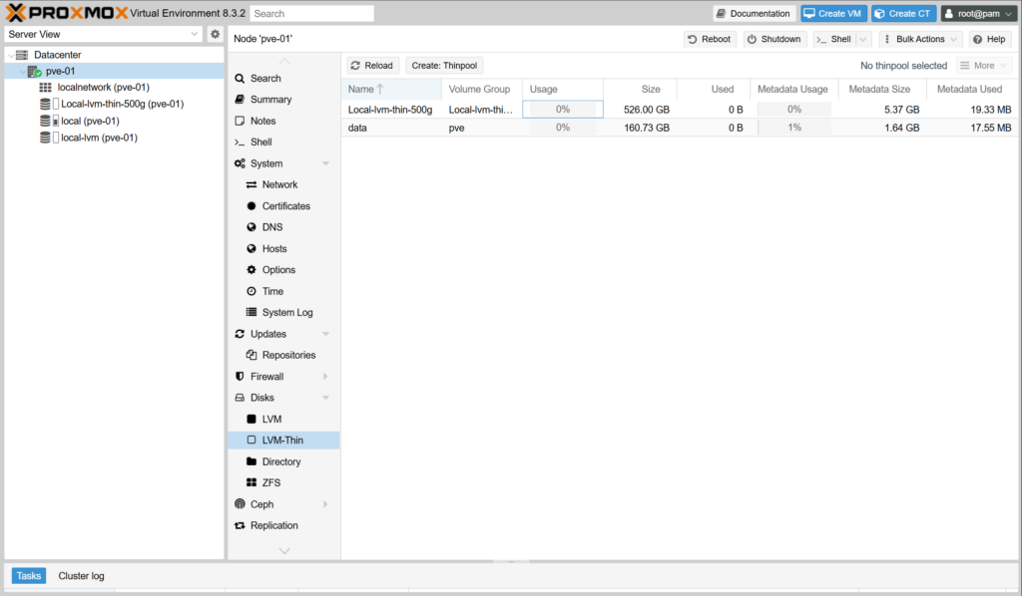Click the Reload button

[x=372, y=66]
